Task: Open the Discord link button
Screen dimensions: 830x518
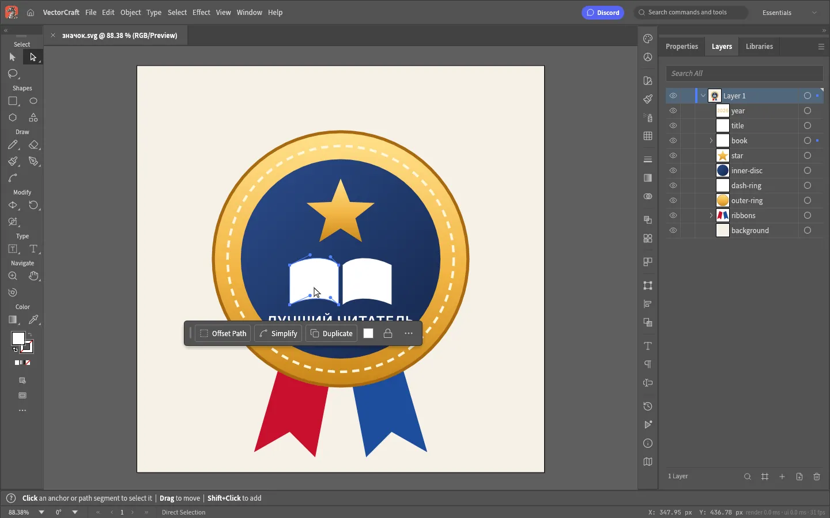Action: tap(603, 13)
